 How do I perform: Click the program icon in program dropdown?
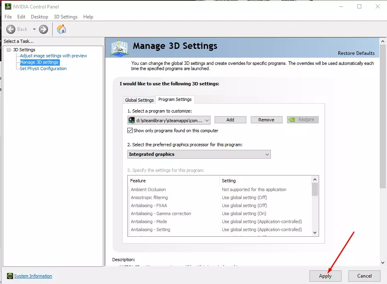pos(132,120)
